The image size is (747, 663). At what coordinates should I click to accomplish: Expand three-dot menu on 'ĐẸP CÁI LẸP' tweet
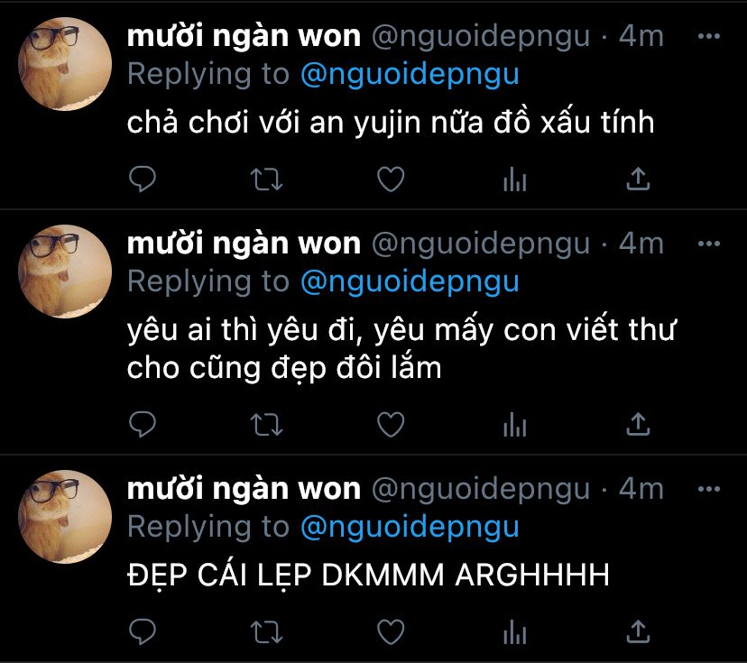click(709, 489)
